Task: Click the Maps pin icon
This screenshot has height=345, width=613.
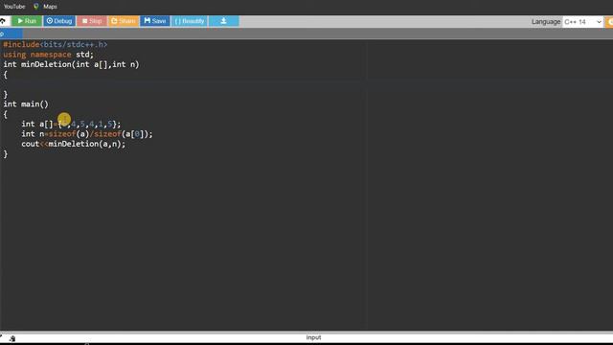Action: [x=36, y=7]
